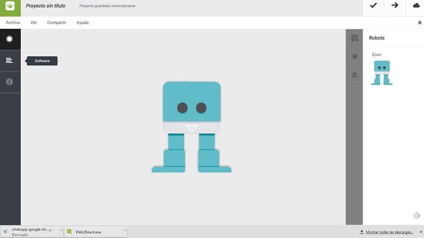Image resolution: width=424 pixels, height=238 pixels.
Task: Open the boards panel icon
Action: coord(355,38)
